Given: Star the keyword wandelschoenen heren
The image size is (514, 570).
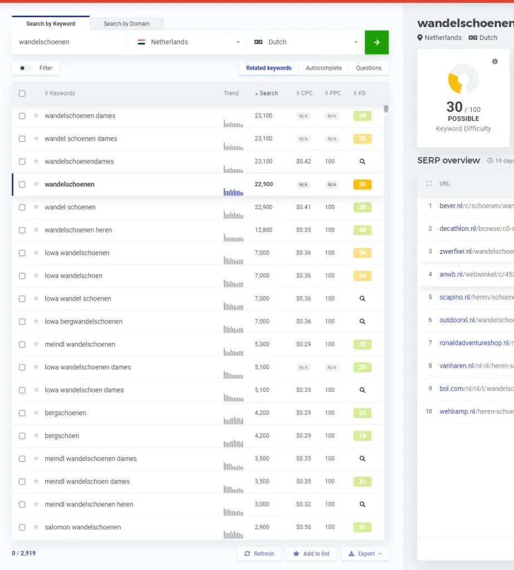Looking at the screenshot, I should (36, 230).
